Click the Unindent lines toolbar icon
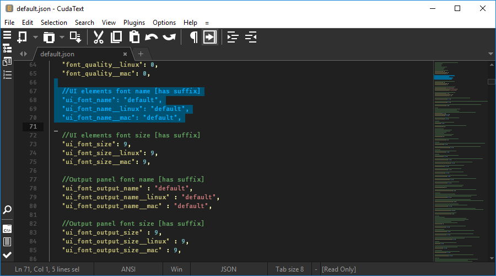Viewport: 496px width, 276px height. click(x=251, y=37)
